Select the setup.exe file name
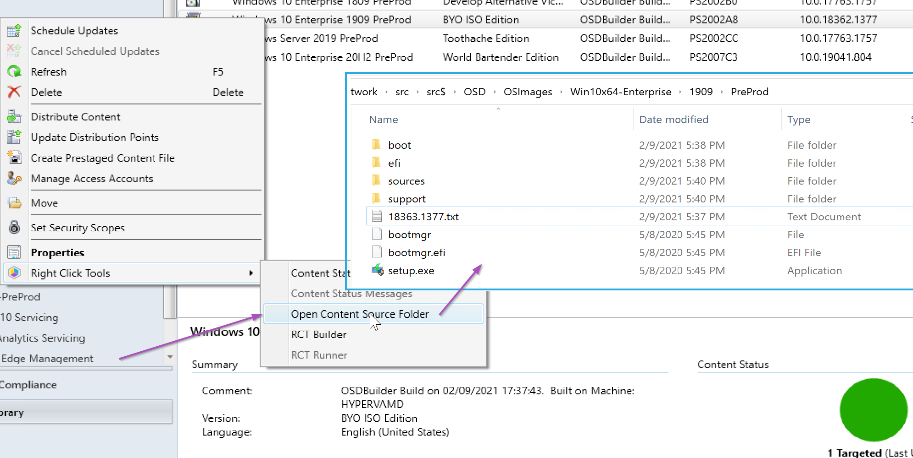The width and height of the screenshot is (913, 458). (x=411, y=270)
